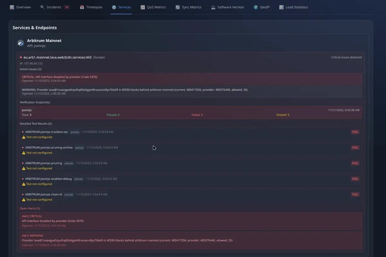Click the Timelapse calendar icon
386x257 pixels.
pyautogui.click(x=82, y=7)
